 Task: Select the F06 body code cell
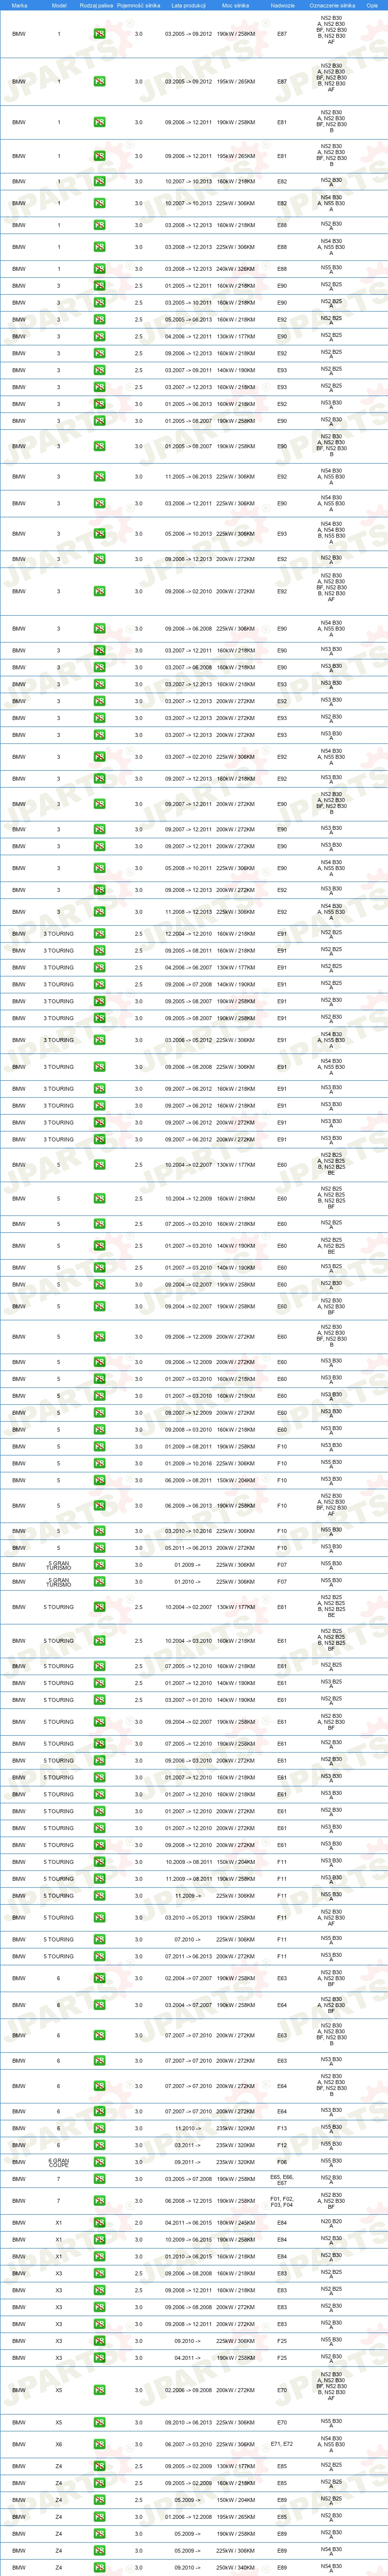pyautogui.click(x=282, y=2161)
